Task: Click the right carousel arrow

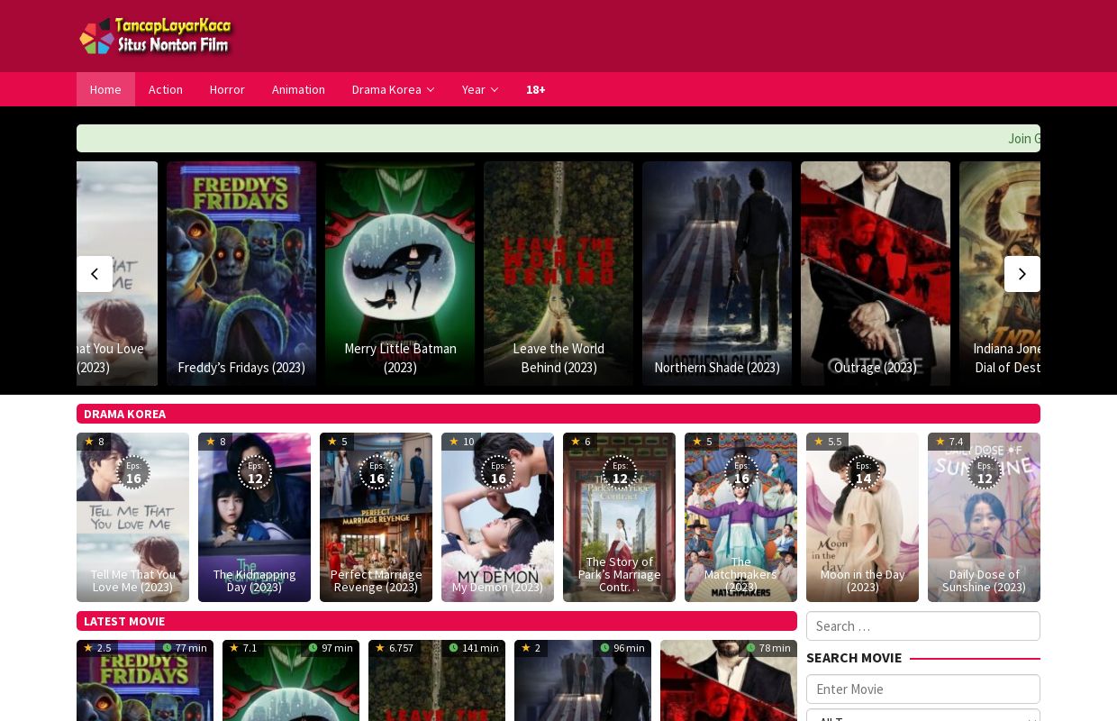Action: [1022, 274]
